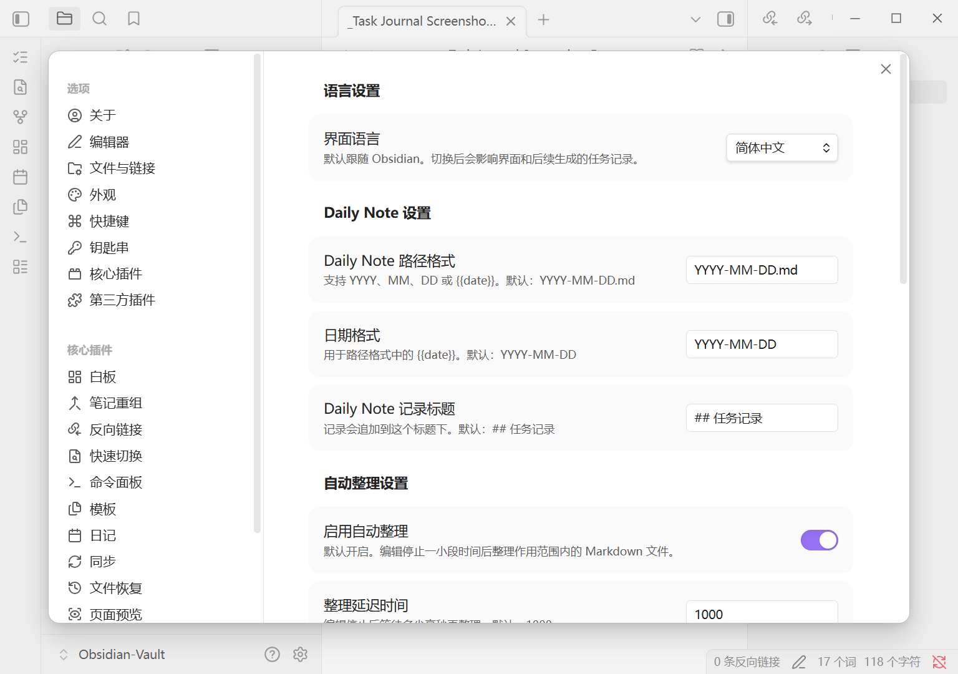Create a canvas via the four-block ribbon icon
Image resolution: width=958 pixels, height=674 pixels.
point(21,147)
